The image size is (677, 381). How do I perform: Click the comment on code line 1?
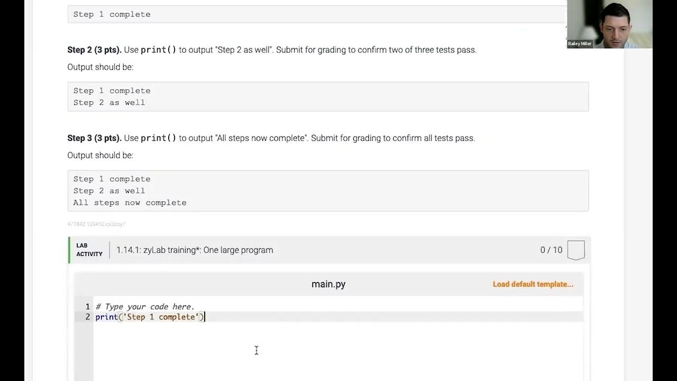145,307
